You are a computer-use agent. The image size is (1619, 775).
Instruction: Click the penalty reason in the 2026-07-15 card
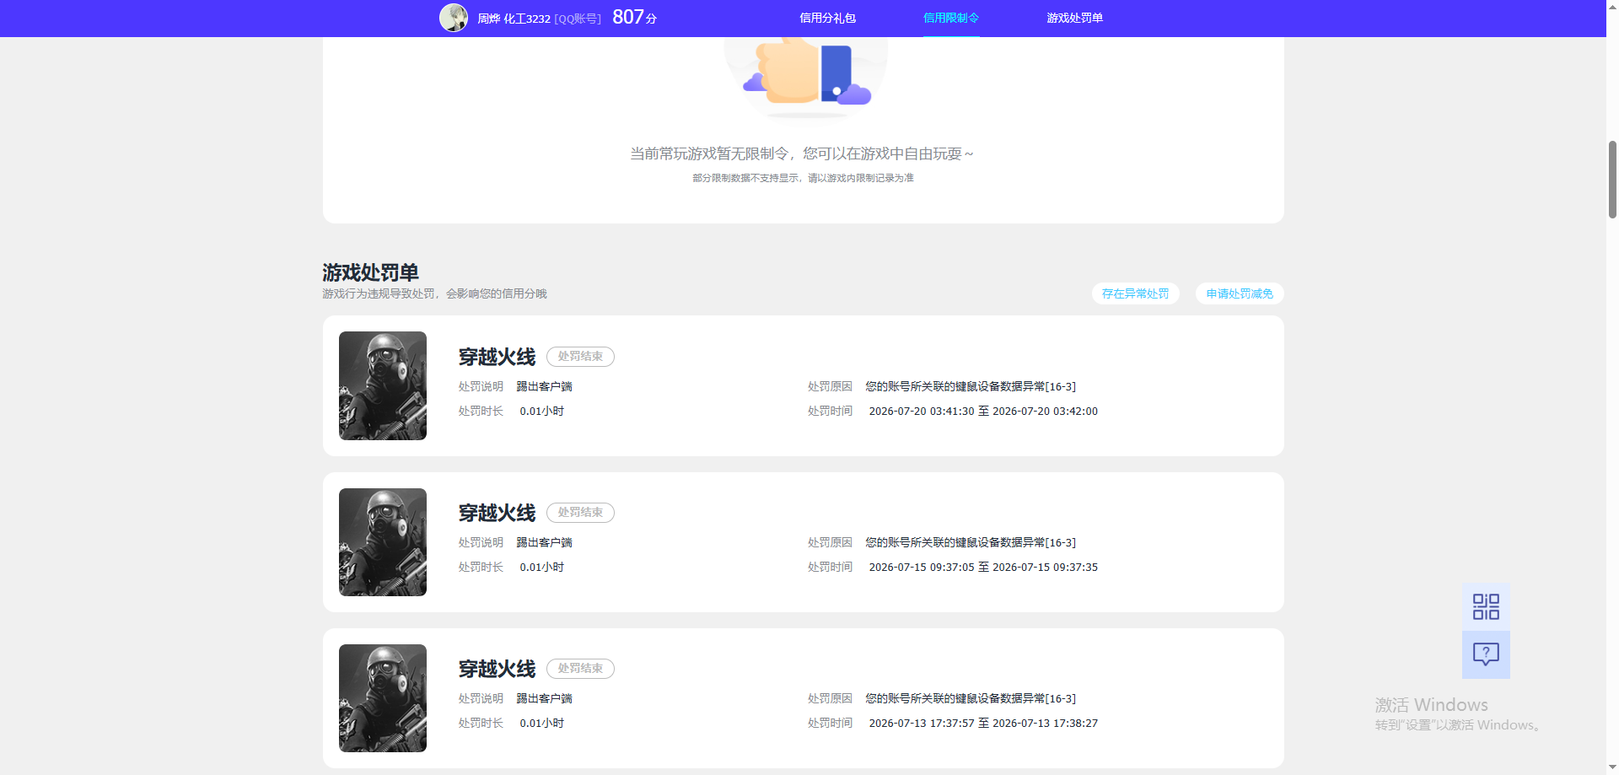(x=971, y=542)
